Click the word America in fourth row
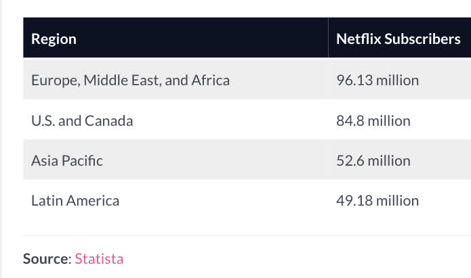The width and height of the screenshot is (471, 278). pos(93,201)
